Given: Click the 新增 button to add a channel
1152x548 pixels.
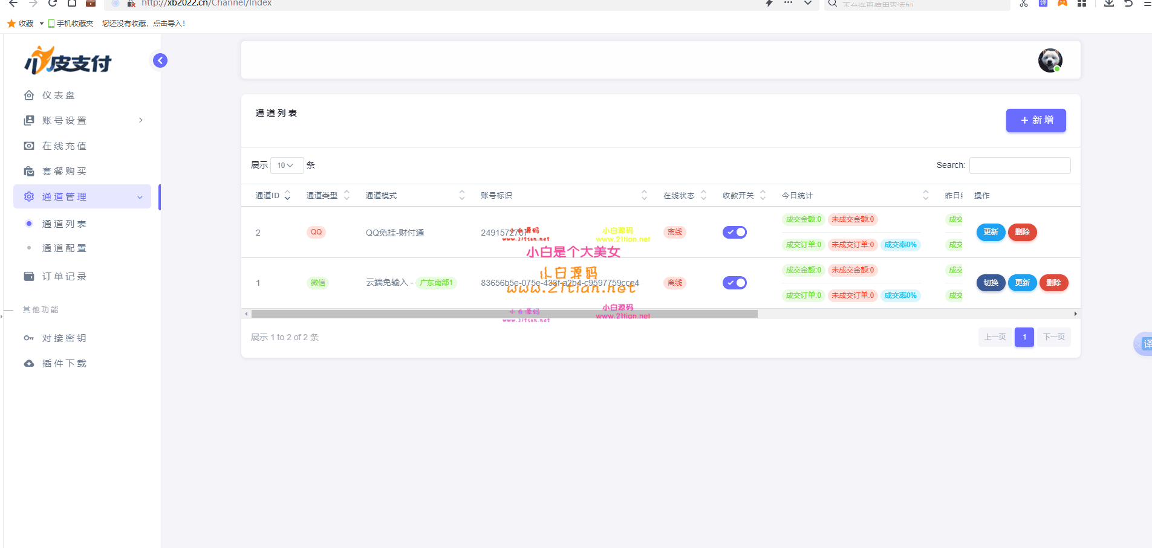Looking at the screenshot, I should pyautogui.click(x=1035, y=120).
